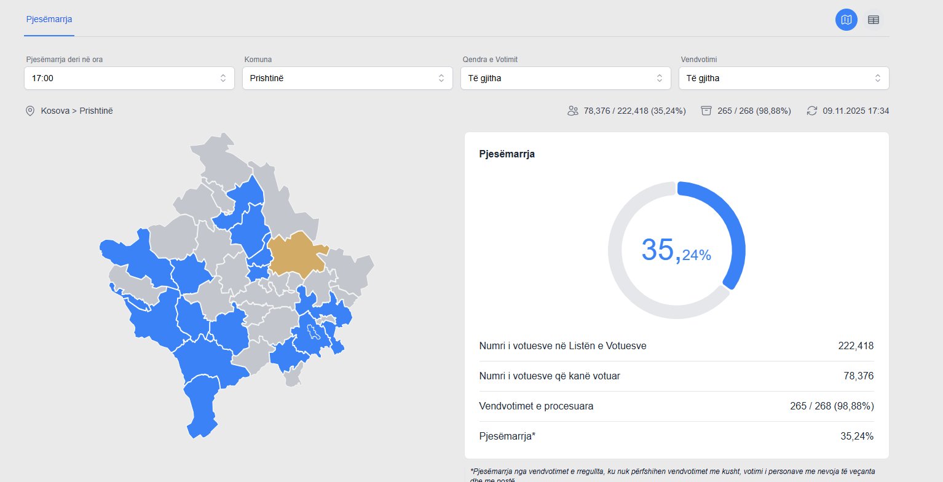Switch to table view icon
This screenshot has width=943, height=482.
[873, 20]
